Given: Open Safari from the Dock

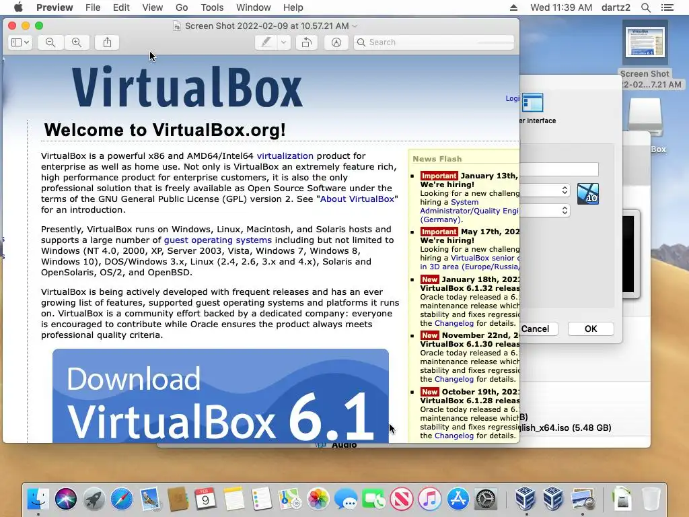Looking at the screenshot, I should click(122, 499).
